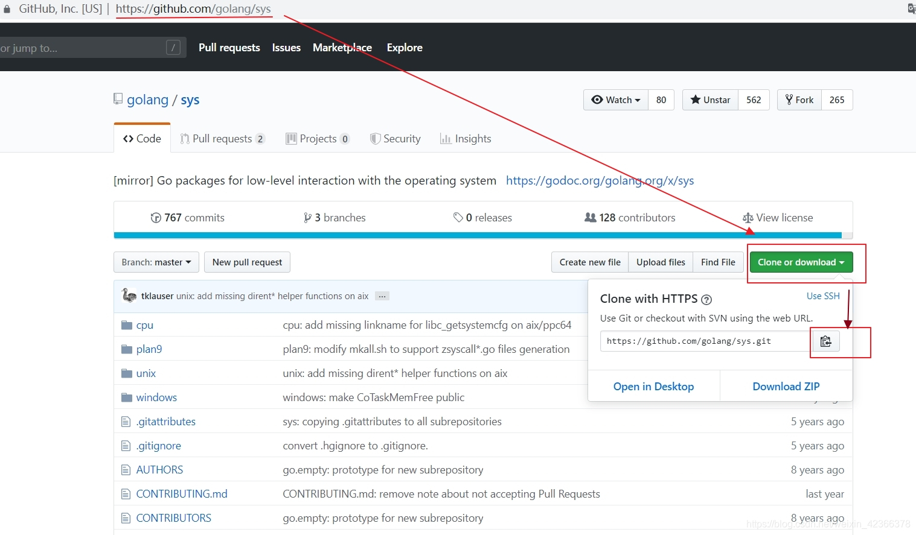Open the View license link
Screen dimensions: 916x535
tap(778, 218)
